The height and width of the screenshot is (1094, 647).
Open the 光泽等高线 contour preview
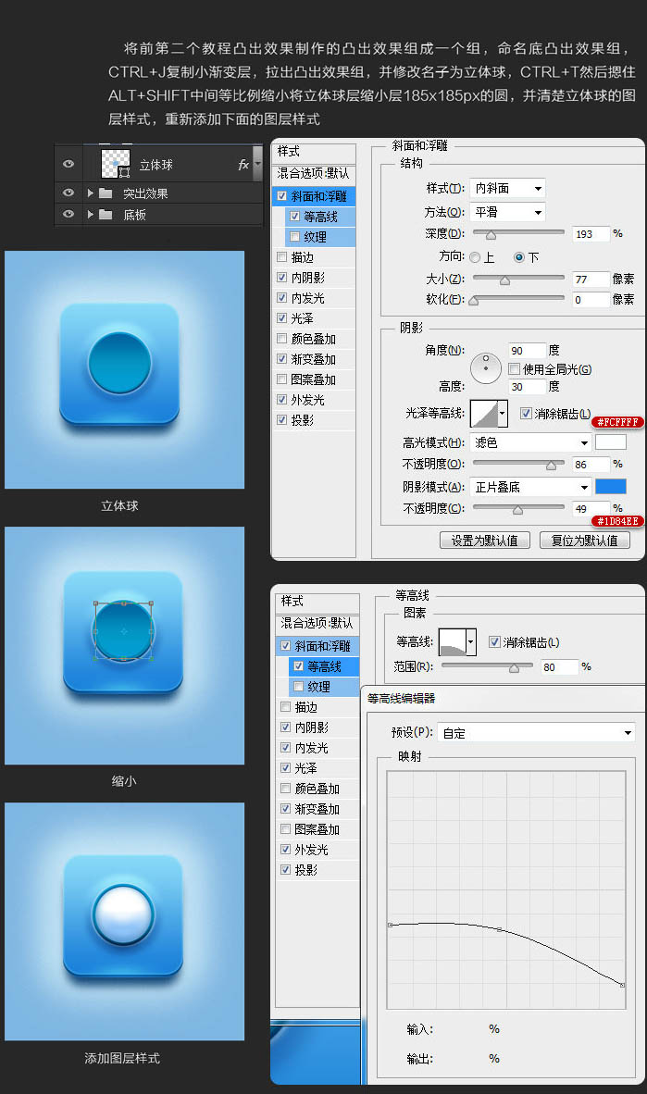coord(484,413)
